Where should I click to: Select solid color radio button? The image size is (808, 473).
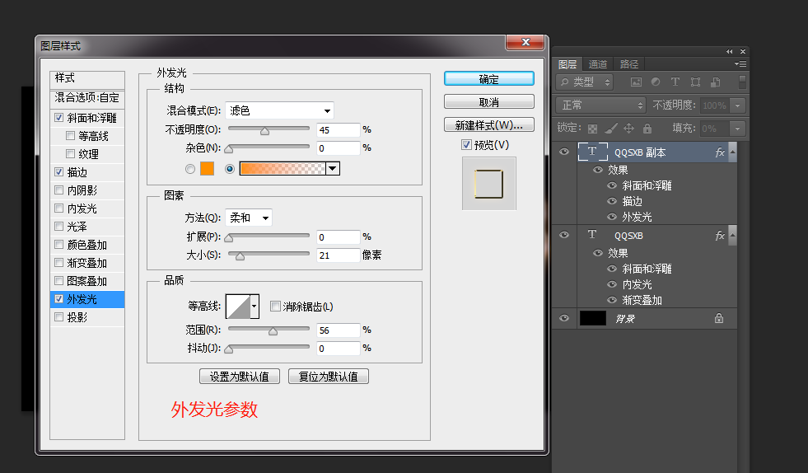click(x=190, y=169)
